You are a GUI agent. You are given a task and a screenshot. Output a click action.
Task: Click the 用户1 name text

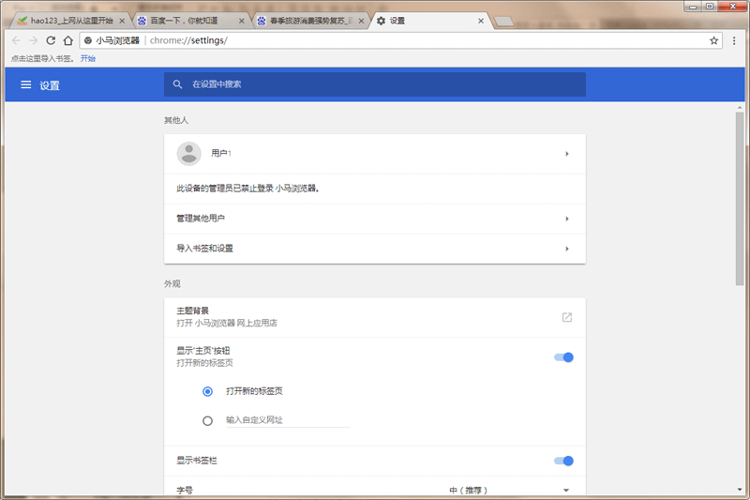(x=221, y=153)
